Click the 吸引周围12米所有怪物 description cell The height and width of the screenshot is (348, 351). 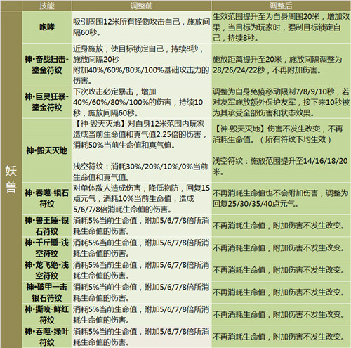(x=141, y=27)
